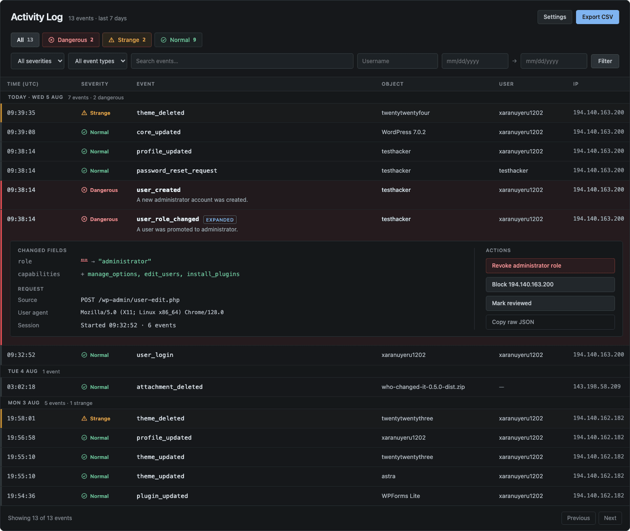Switch to the Strange tab
This screenshot has height=531, width=630.
tap(127, 40)
